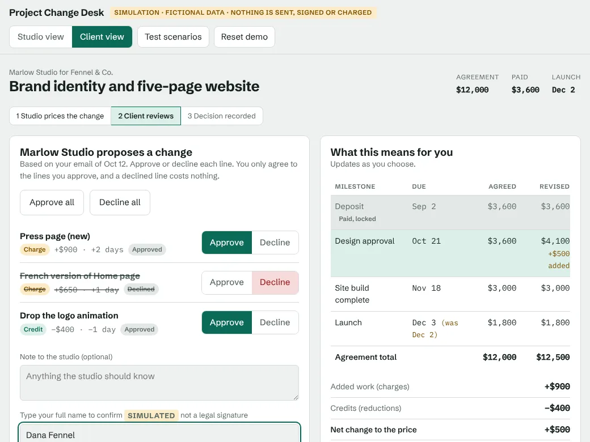
Task: Click the struck-through French version title
Action: (x=80, y=276)
